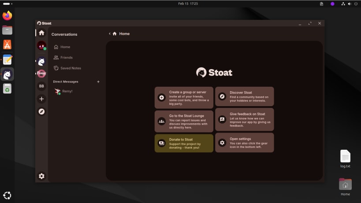Select the Home folder on the desktop
361x203 pixels.
pos(345,187)
